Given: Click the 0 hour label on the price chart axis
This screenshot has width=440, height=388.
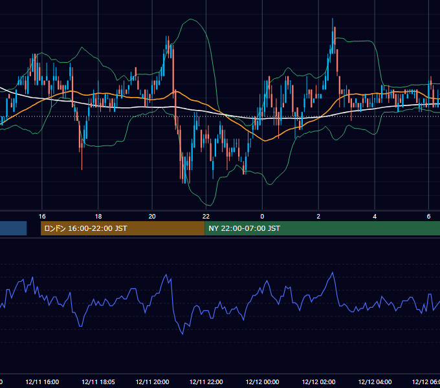Looking at the screenshot, I should (262, 217).
